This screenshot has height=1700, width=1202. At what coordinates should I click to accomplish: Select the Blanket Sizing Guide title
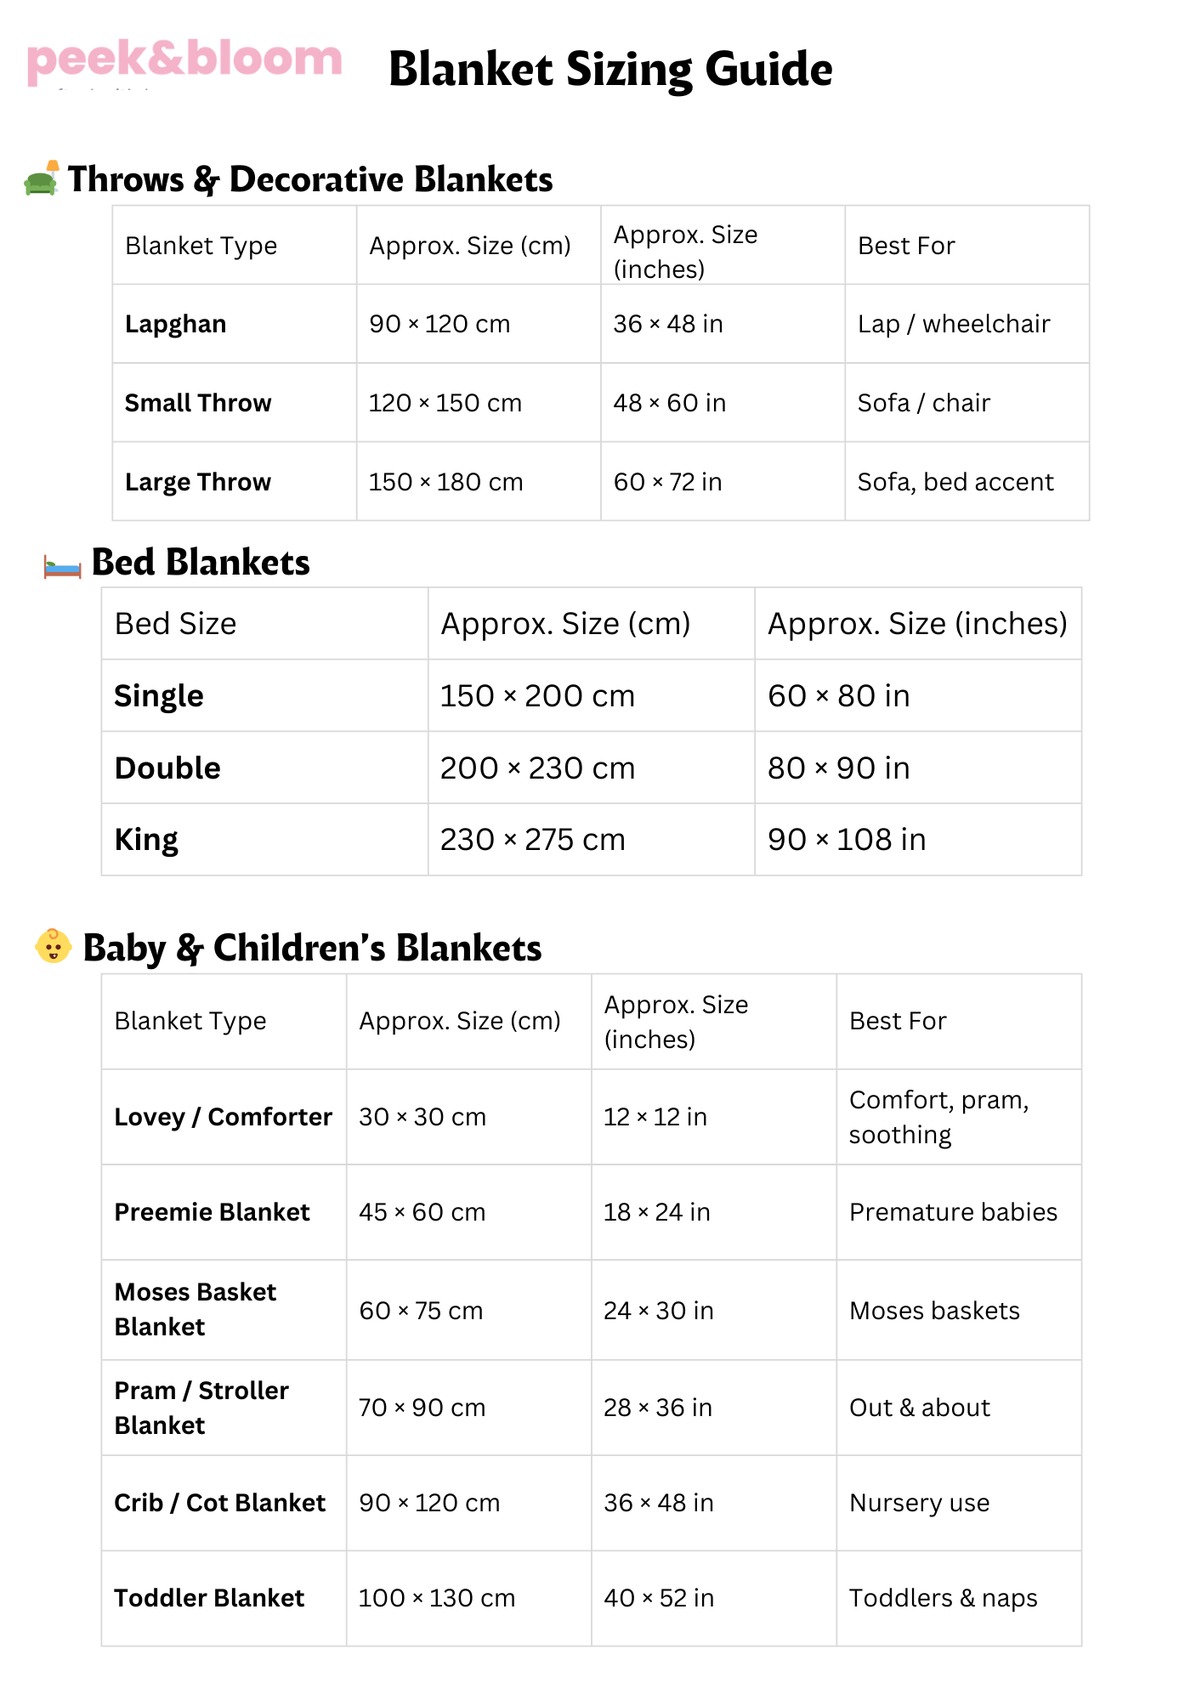[x=610, y=70]
